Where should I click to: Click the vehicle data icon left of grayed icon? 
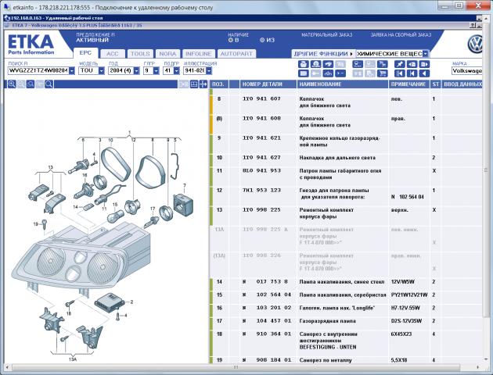pos(358,64)
